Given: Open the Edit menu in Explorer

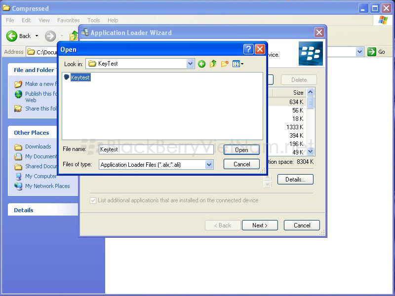Looking at the screenshot, I should tap(26, 20).
